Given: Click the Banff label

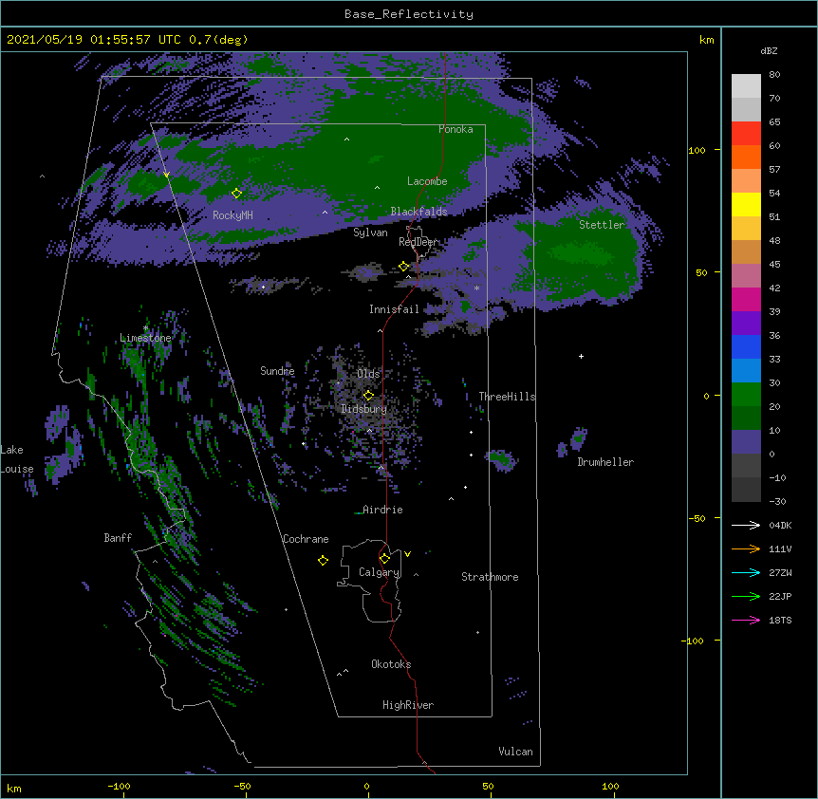Looking at the screenshot, I should pos(118,538).
